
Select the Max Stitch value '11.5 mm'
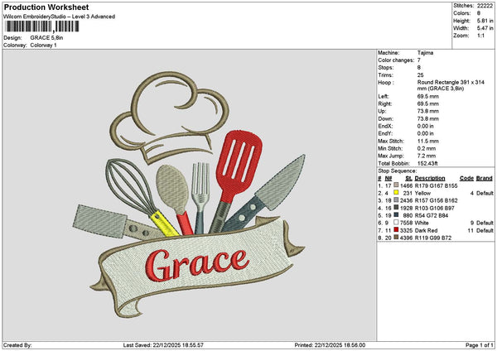click(428, 141)
